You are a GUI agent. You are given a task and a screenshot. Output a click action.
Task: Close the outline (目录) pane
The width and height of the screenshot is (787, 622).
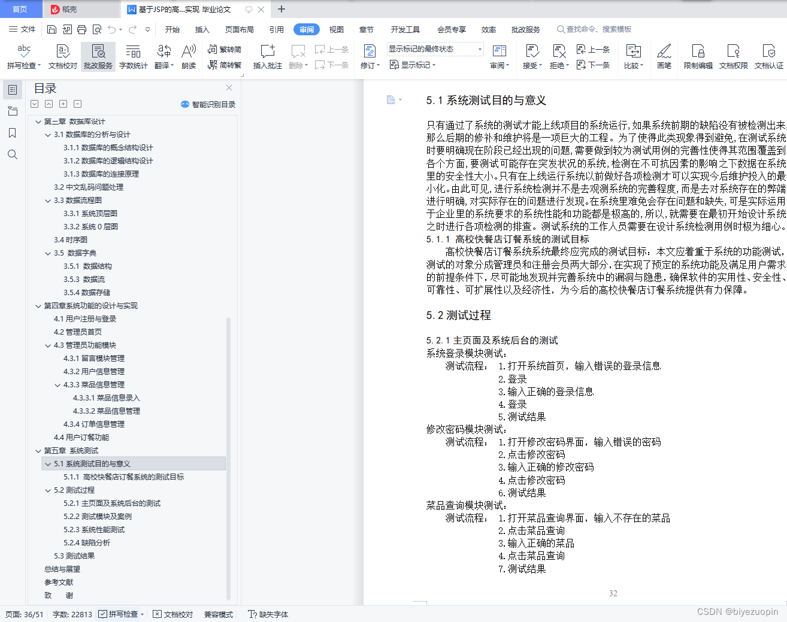click(229, 88)
